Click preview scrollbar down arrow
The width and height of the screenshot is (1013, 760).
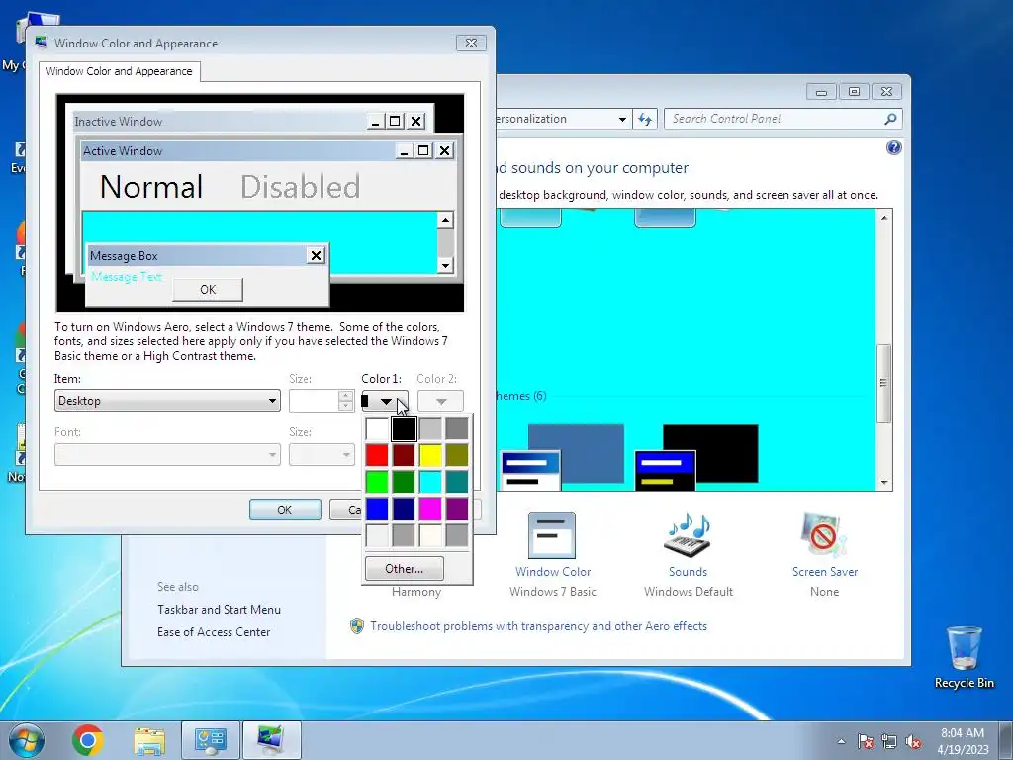coord(445,265)
